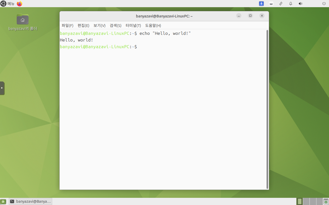Open the 검색(S) menu
This screenshot has height=205, width=329.
click(x=115, y=25)
